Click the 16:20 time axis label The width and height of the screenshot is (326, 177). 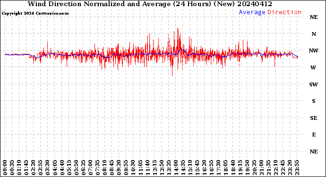click(x=204, y=168)
